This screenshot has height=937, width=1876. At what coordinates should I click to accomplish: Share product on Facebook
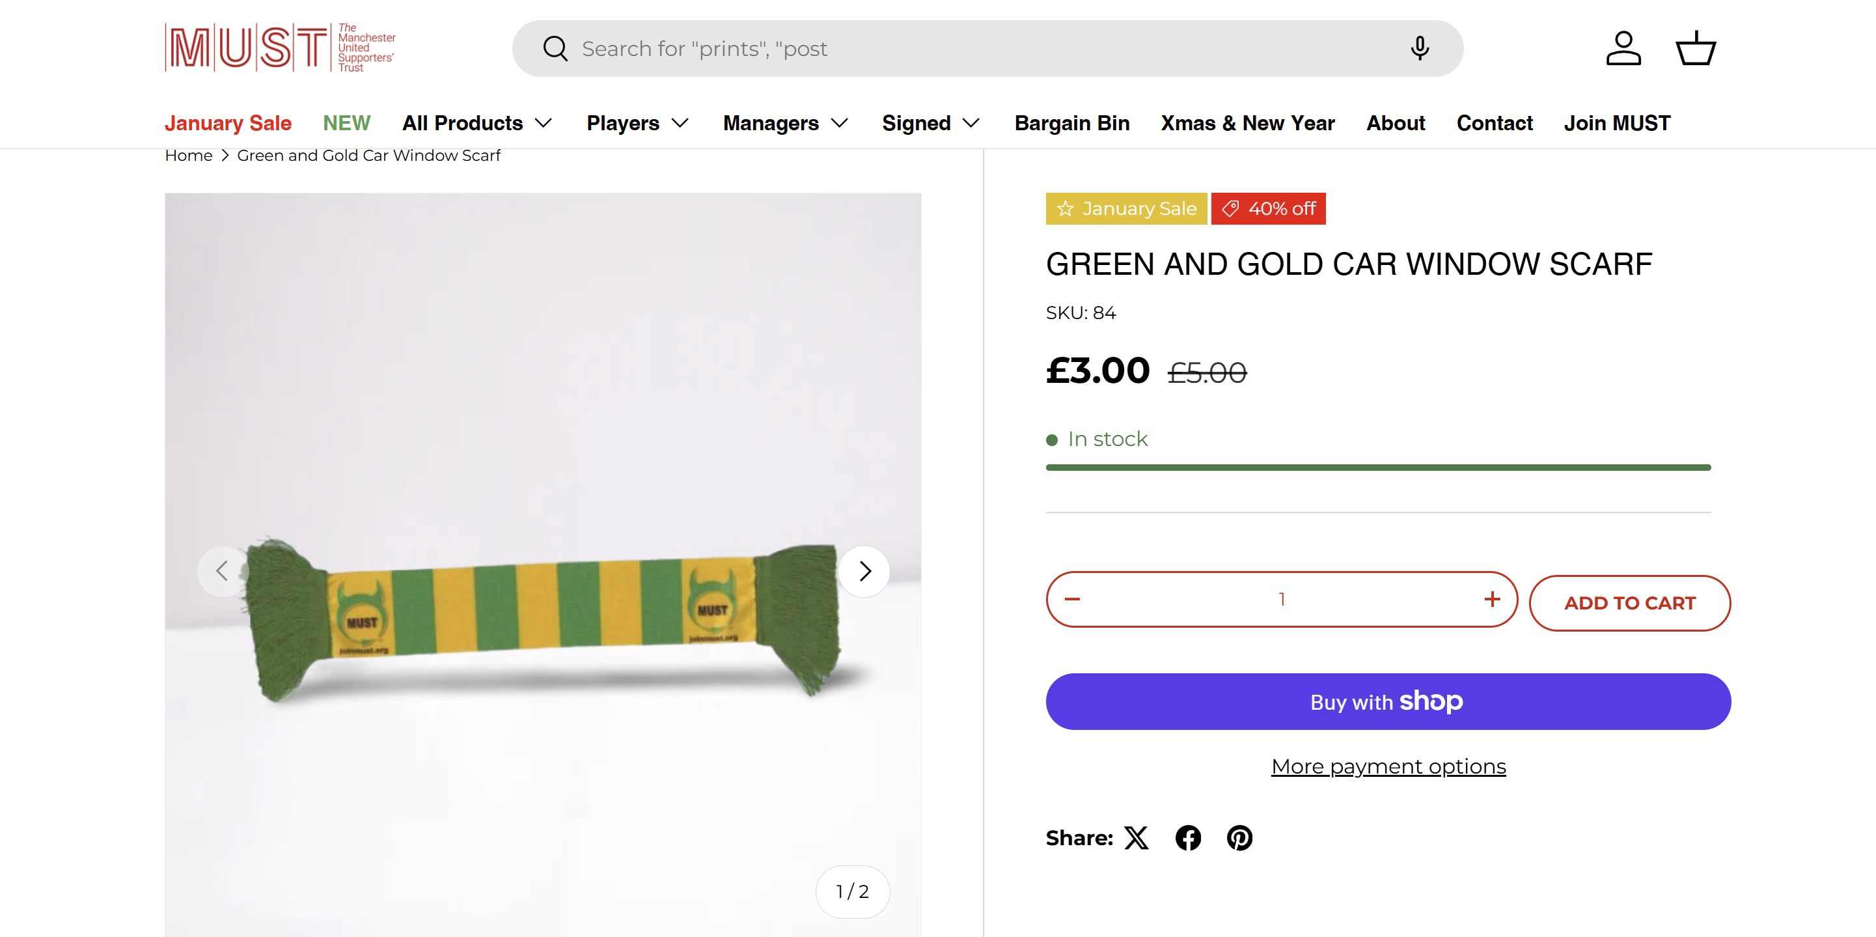[x=1188, y=838]
